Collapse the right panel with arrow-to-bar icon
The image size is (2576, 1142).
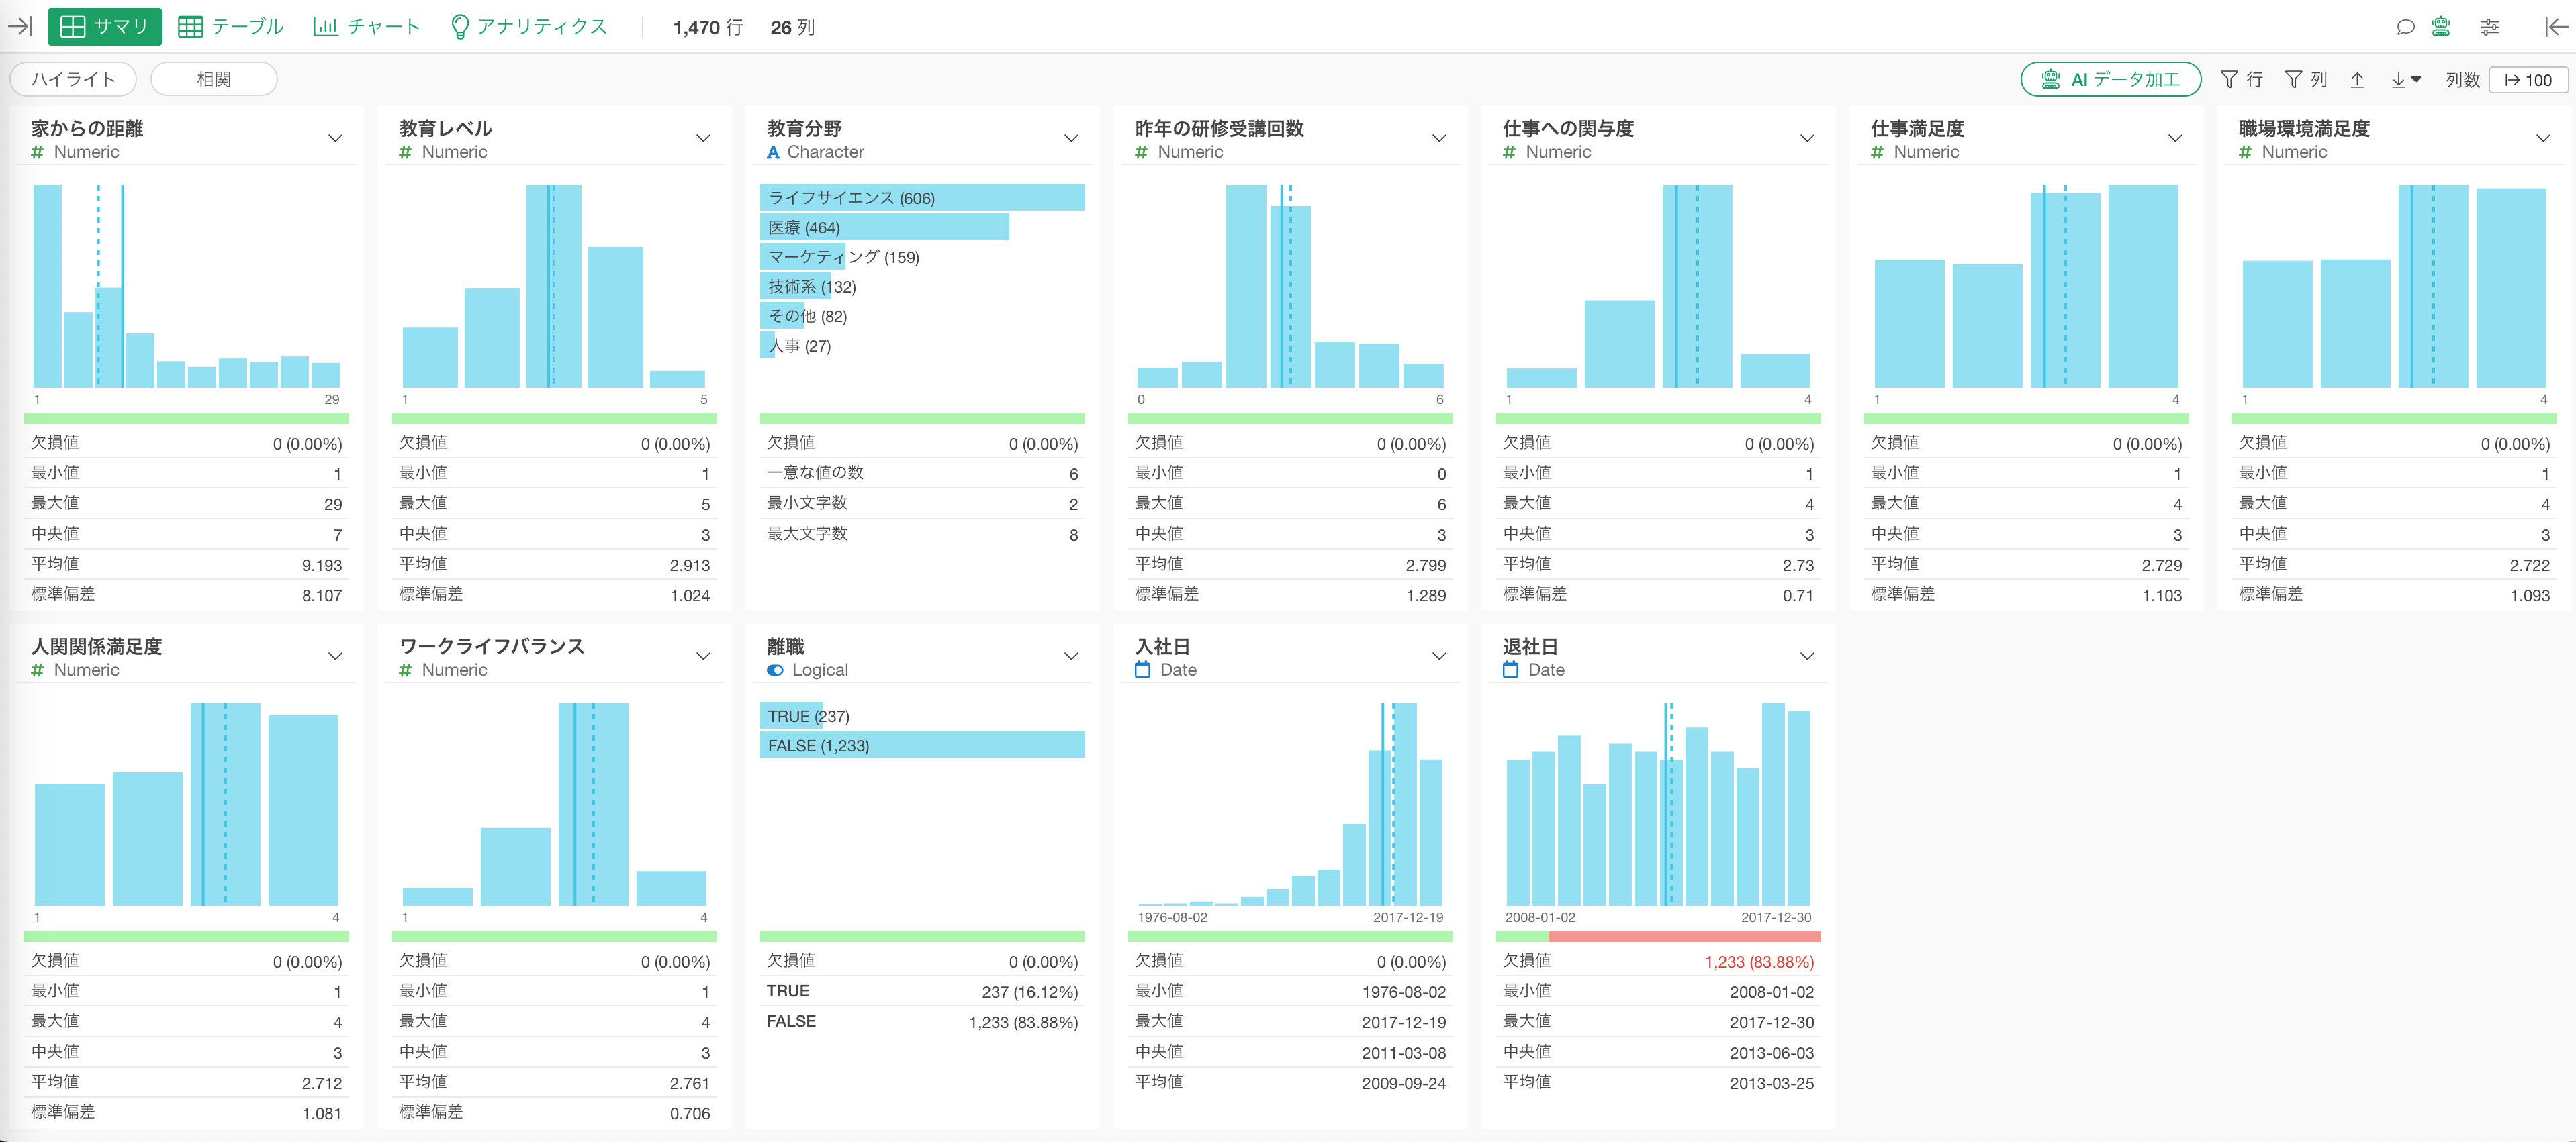coord(2555,27)
